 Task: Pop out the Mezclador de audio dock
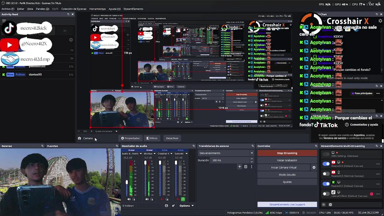click(x=193, y=146)
